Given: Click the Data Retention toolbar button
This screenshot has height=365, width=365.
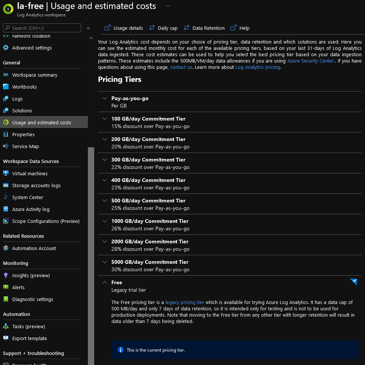Looking at the screenshot, I should (204, 28).
